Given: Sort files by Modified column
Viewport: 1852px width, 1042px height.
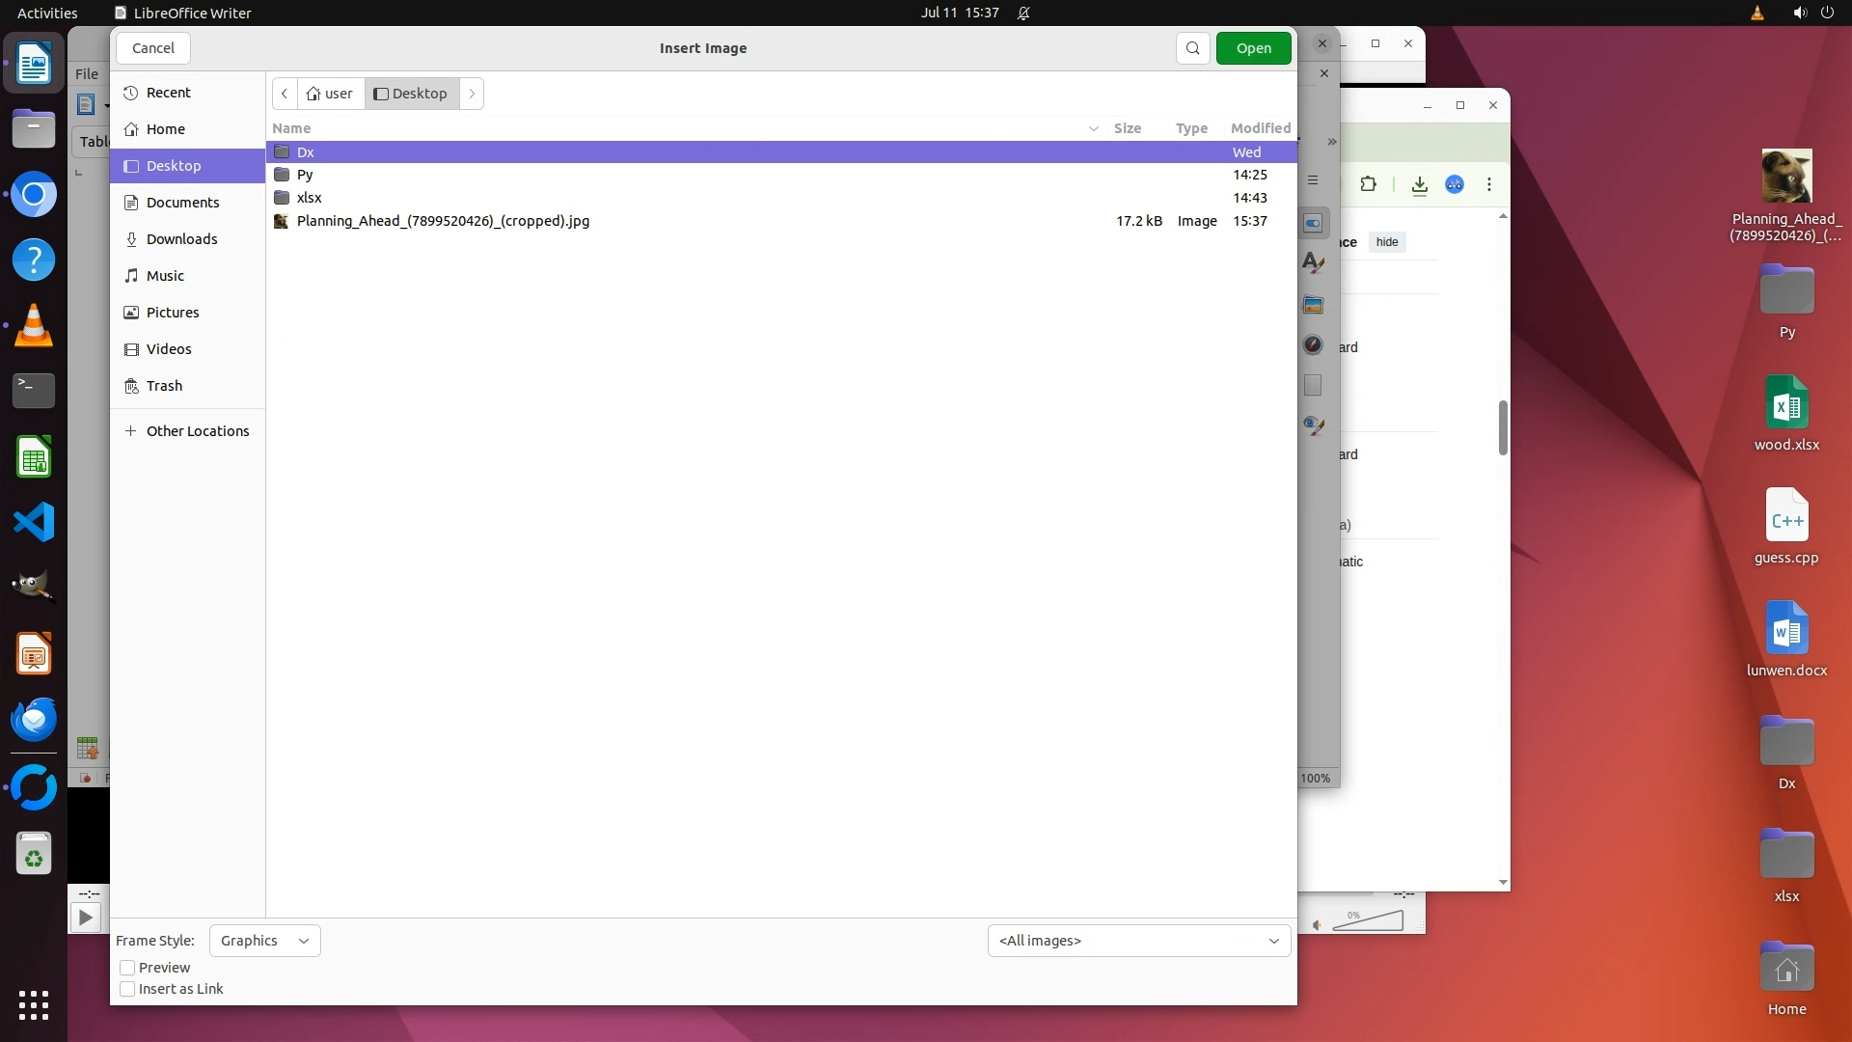Looking at the screenshot, I should point(1260,128).
